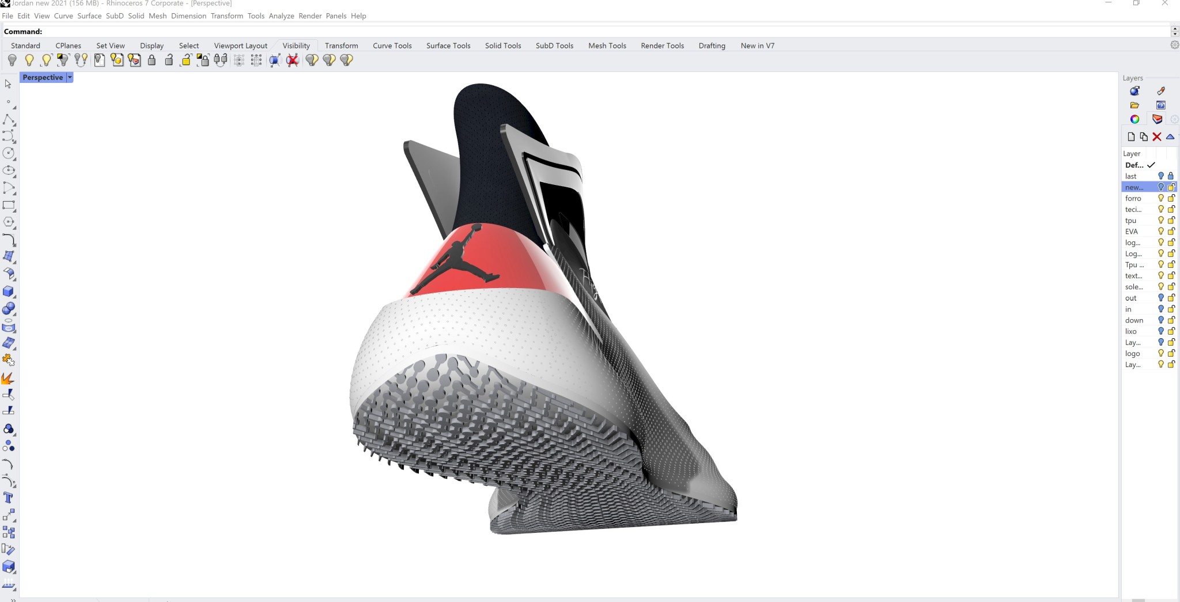Toggle visibility bulb of 'tpu' layer
Image resolution: width=1180 pixels, height=602 pixels.
pos(1161,221)
